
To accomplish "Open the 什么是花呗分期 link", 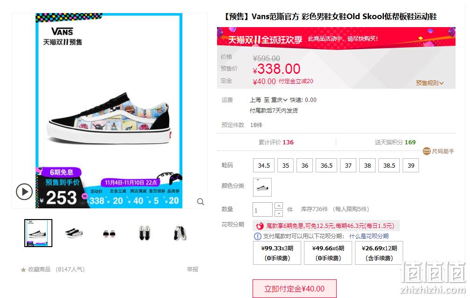I will click(x=369, y=236).
